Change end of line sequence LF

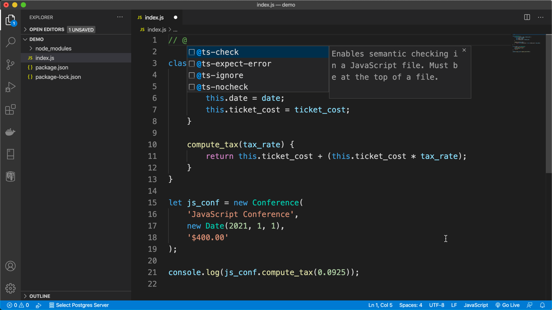(x=454, y=305)
